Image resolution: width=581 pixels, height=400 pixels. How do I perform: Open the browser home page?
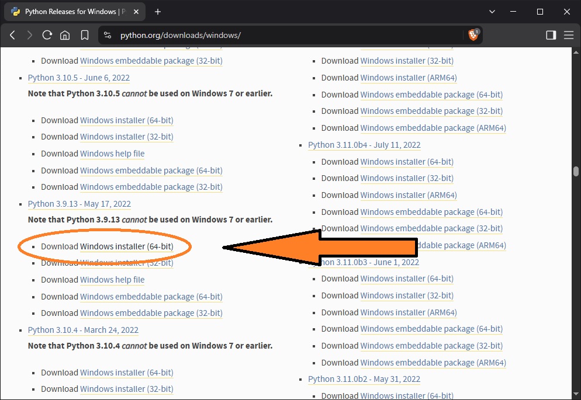coord(65,35)
